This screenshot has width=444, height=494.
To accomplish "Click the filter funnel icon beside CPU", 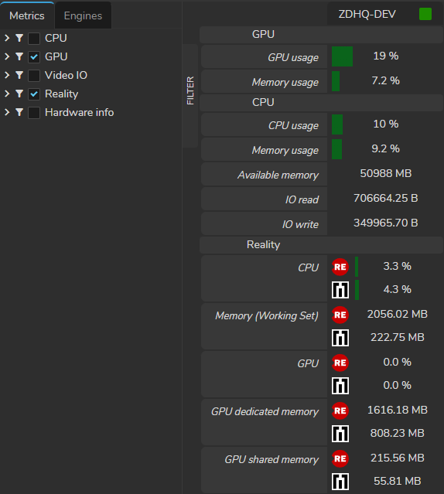I will (x=19, y=38).
